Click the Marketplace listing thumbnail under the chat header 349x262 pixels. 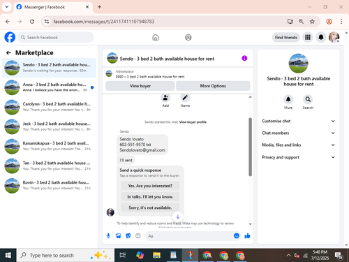pos(109,73)
